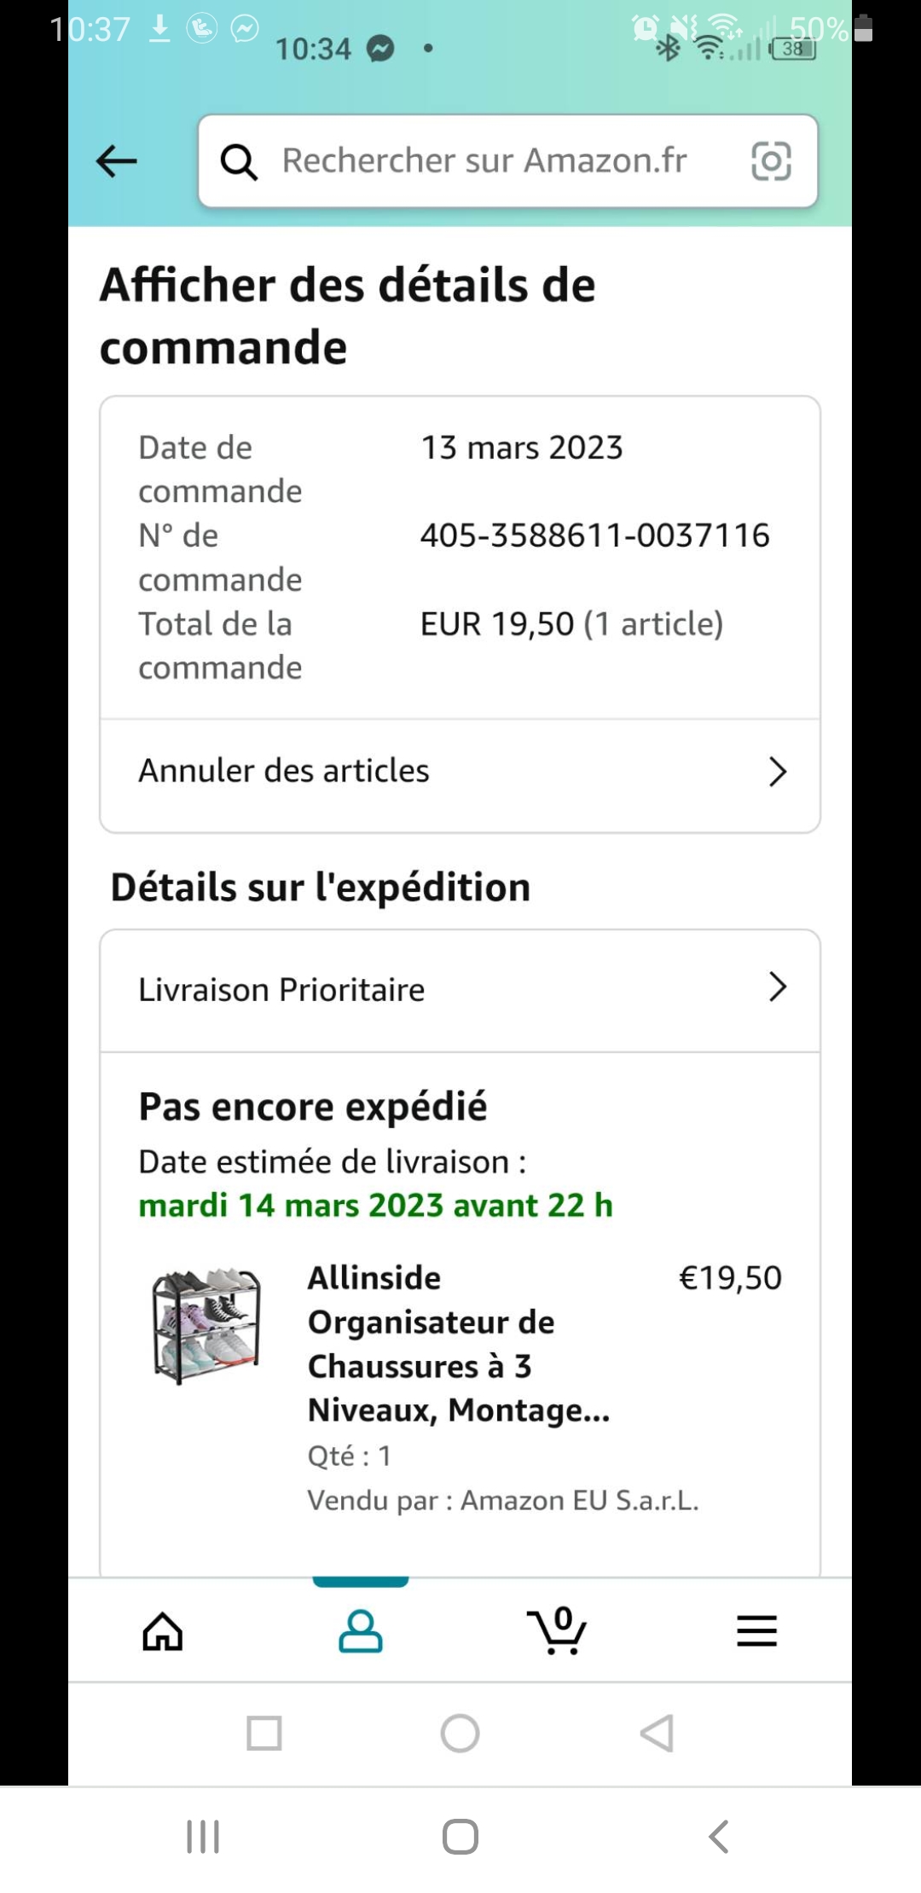Open the camera scan icon in search bar
This screenshot has width=921, height=1893.
point(771,161)
